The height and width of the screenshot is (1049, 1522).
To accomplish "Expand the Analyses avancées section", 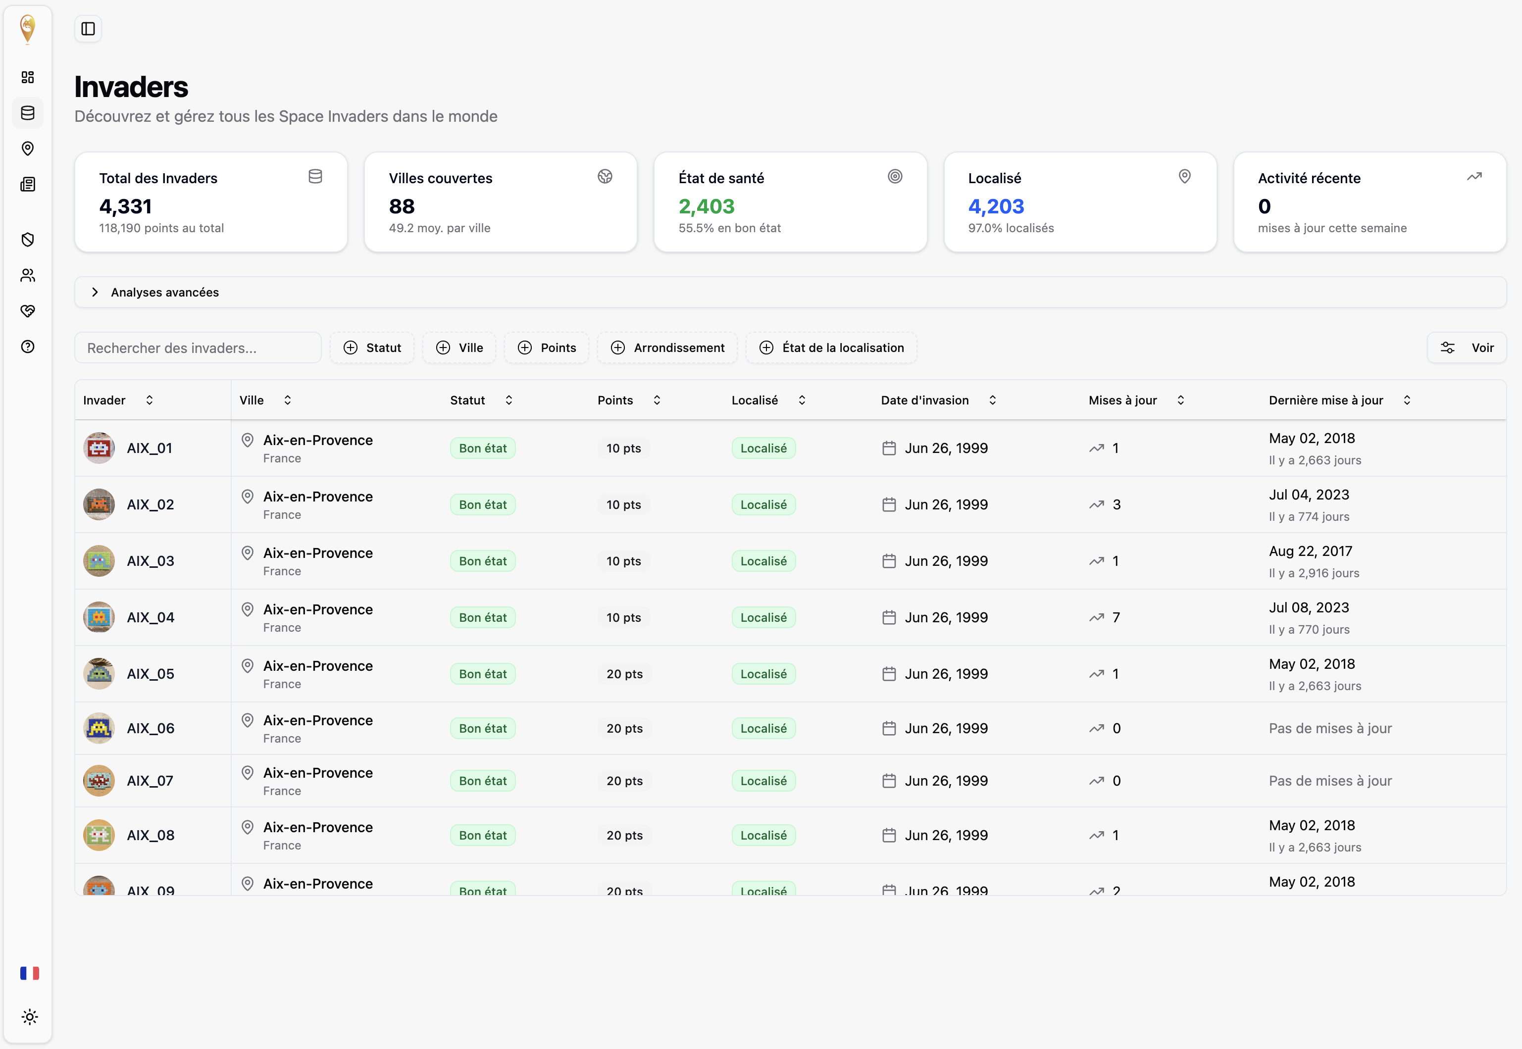I will (x=164, y=293).
